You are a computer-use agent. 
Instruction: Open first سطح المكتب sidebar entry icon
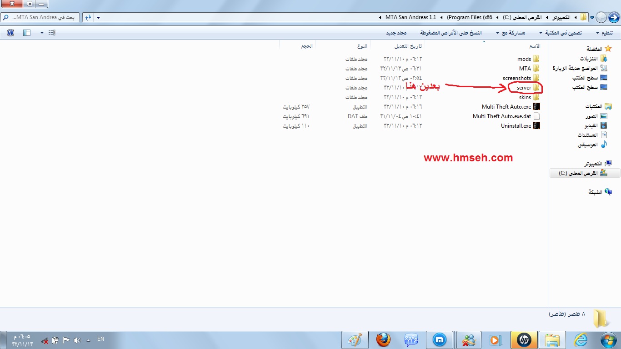point(603,78)
